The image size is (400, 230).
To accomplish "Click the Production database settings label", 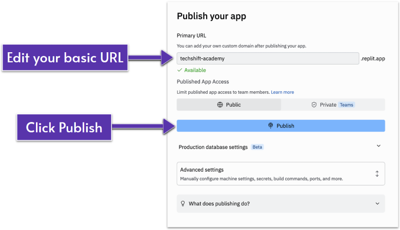I will pyautogui.click(x=213, y=147).
